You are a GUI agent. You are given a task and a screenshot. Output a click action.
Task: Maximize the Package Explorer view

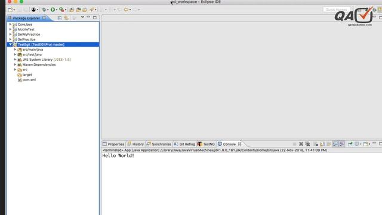pyautogui.click(x=95, y=17)
